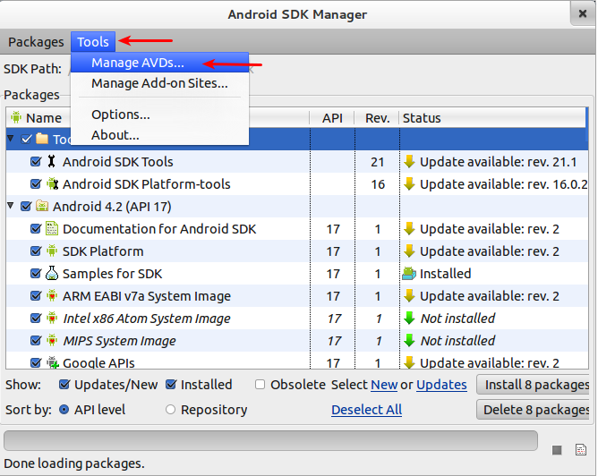Toggle the Updates/New show filter checkbox

pyautogui.click(x=64, y=384)
